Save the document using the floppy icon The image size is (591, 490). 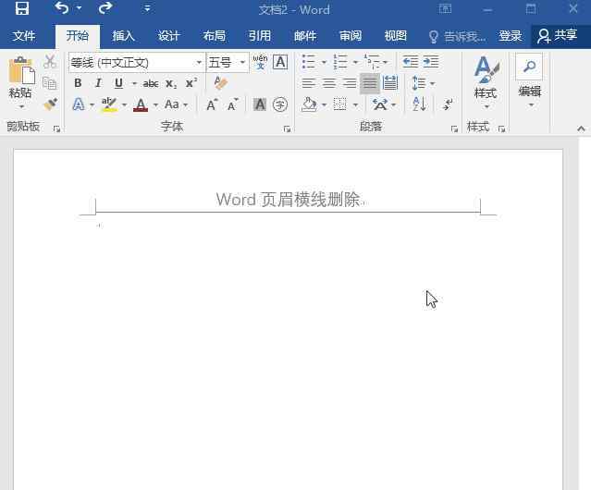click(22, 8)
